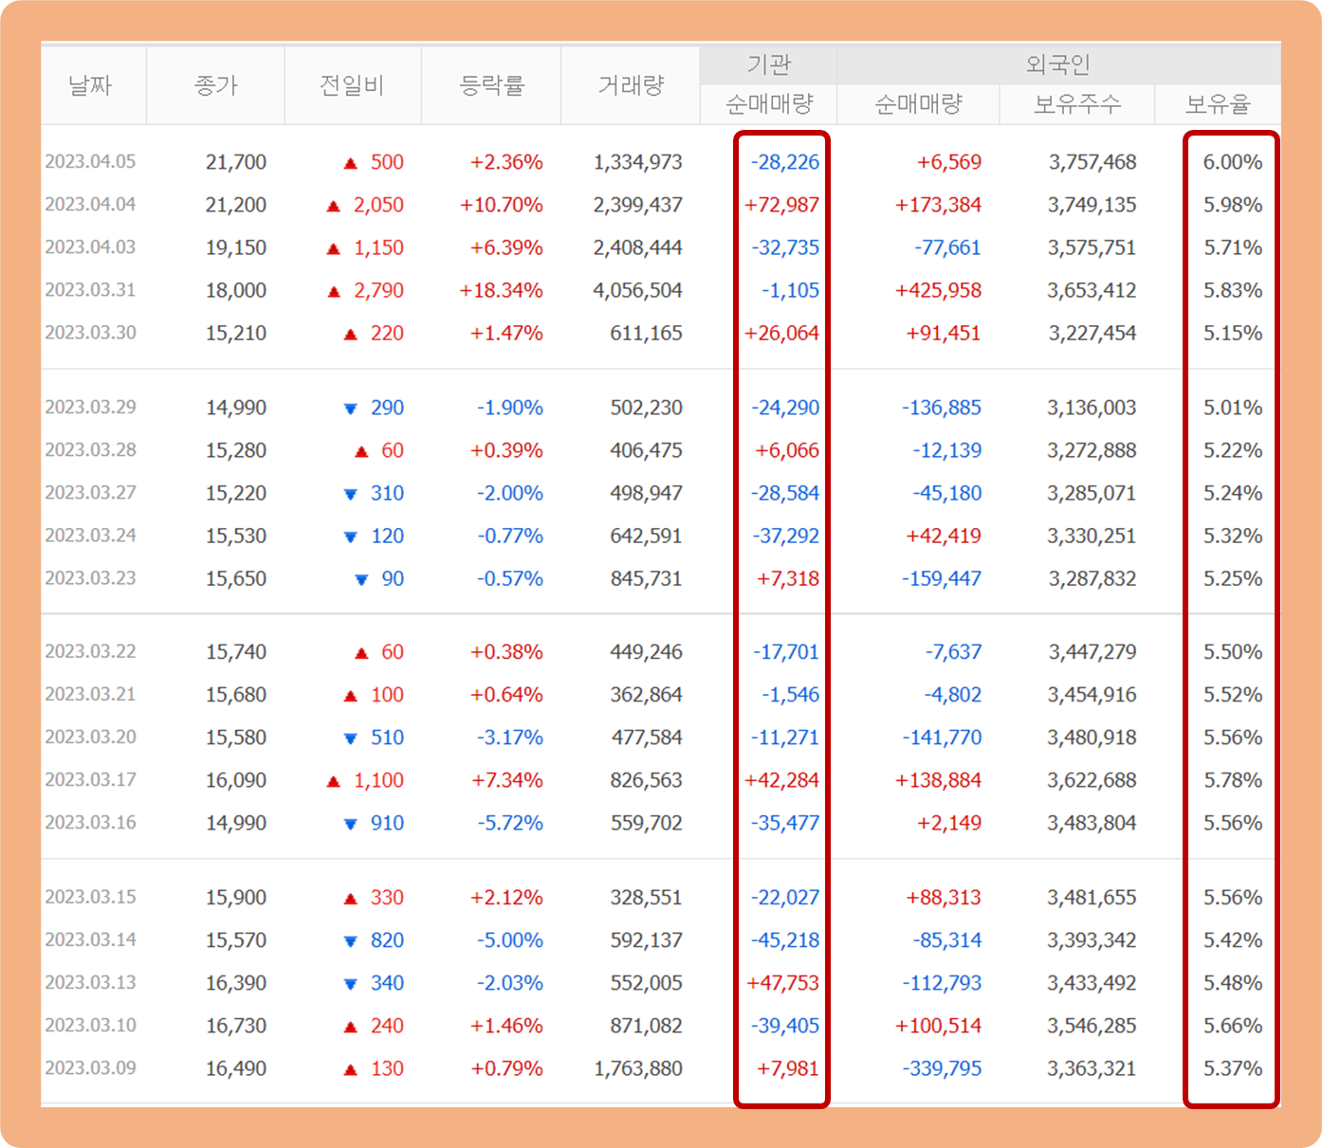Image resolution: width=1322 pixels, height=1148 pixels.
Task: Select the date 2023.04.04
Action: pyautogui.click(x=90, y=205)
